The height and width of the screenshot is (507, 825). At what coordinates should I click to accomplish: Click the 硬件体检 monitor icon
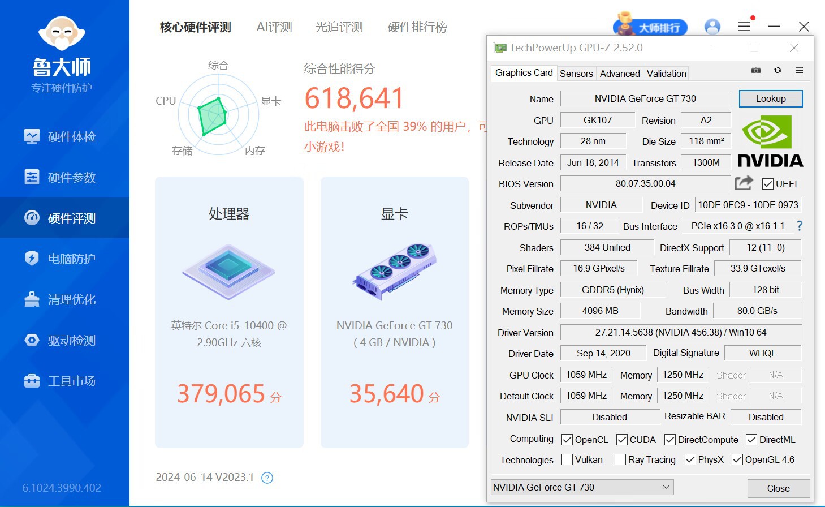click(32, 136)
